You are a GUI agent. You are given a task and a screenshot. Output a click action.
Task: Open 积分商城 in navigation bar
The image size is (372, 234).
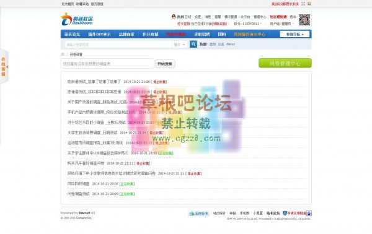150,34
